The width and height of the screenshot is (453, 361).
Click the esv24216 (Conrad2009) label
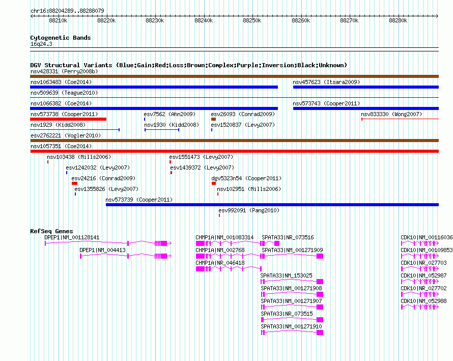[x=103, y=178]
